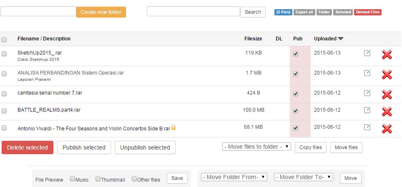
Task: Enable the Music file preview checkbox
Action: (73, 179)
